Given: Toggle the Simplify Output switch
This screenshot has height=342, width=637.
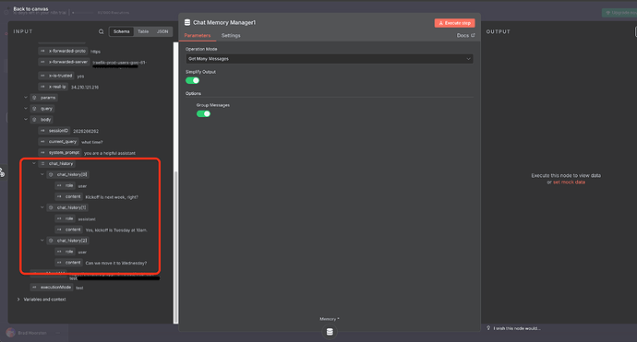Looking at the screenshot, I should (193, 80).
